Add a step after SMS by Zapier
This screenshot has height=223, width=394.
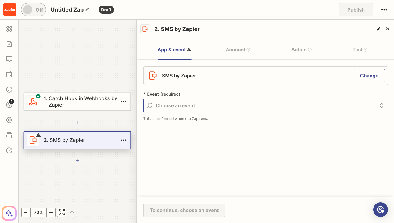click(x=77, y=161)
